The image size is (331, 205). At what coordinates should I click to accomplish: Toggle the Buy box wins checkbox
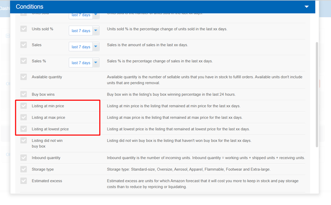pos(23,94)
